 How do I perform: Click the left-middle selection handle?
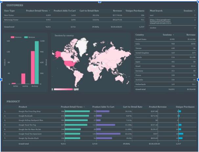pos(1,79)
